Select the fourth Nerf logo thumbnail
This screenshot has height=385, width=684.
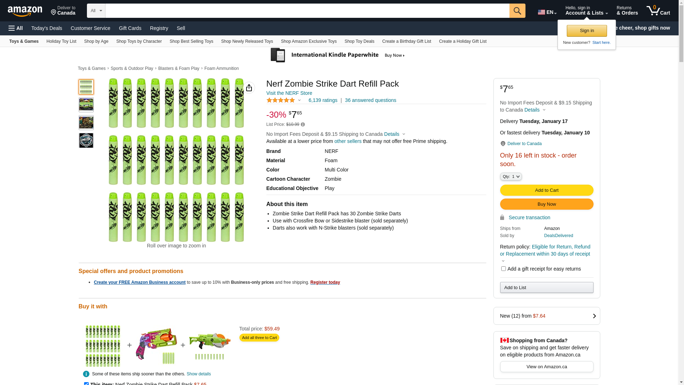[86, 140]
